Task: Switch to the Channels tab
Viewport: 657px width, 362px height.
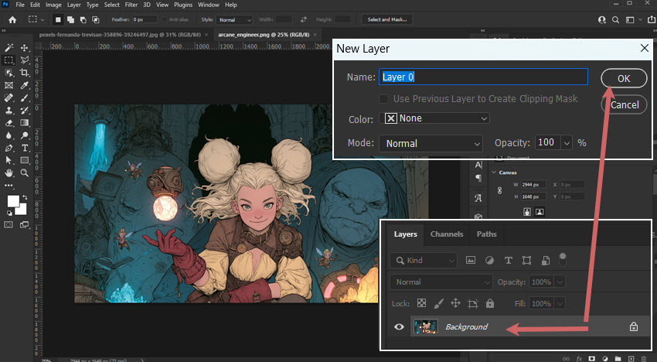Action: point(447,234)
